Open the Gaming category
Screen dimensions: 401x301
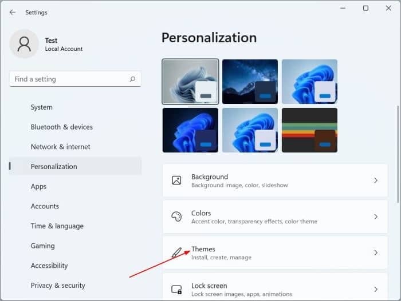click(x=75, y=246)
